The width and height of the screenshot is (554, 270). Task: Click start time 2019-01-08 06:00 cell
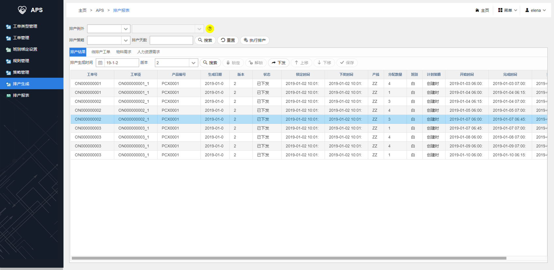(x=467, y=137)
